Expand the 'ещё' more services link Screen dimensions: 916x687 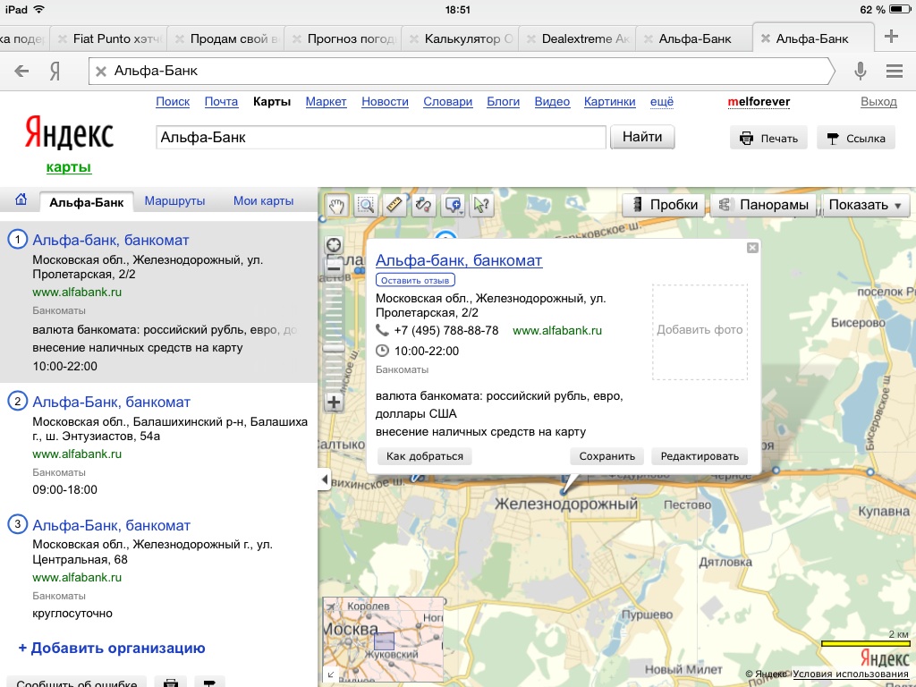click(662, 102)
